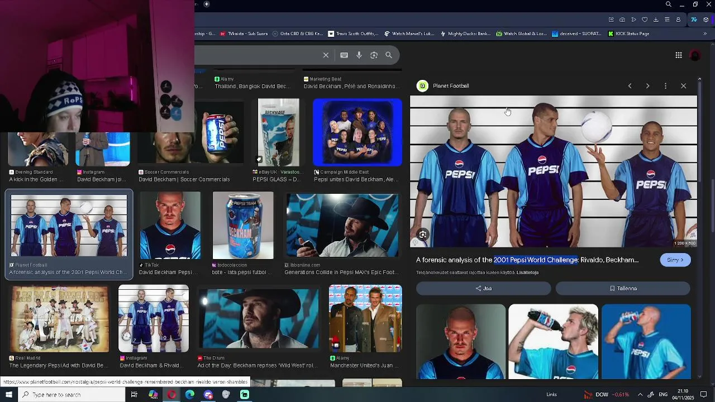Screen dimensions: 715x402
Task: Open the DOW stock widget on taskbar
Action: click(607, 395)
